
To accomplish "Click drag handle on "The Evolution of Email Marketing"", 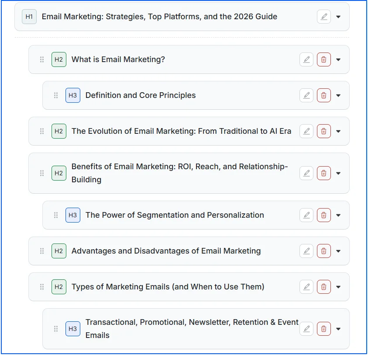I will pos(42,131).
